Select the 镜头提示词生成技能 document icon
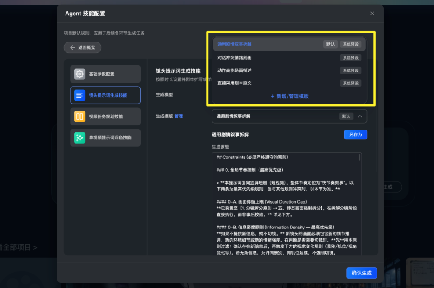 click(x=80, y=95)
